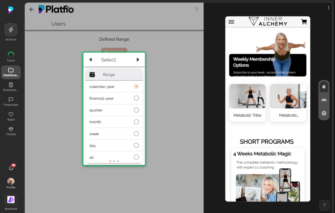Switch preview to Chrome web view
Screen dimensions: 335x213
click(324, 113)
